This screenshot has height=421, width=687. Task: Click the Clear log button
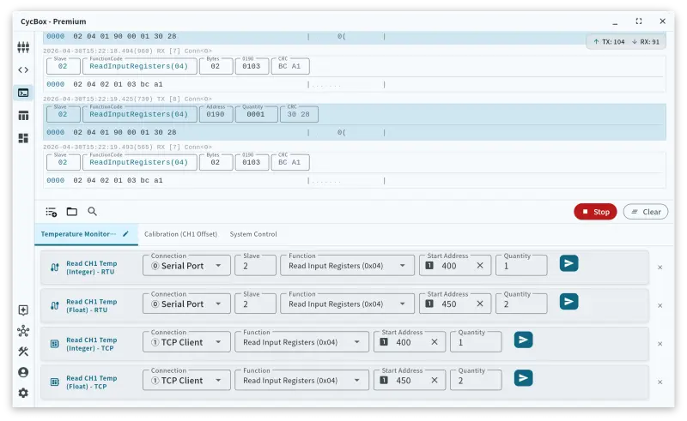click(x=645, y=212)
